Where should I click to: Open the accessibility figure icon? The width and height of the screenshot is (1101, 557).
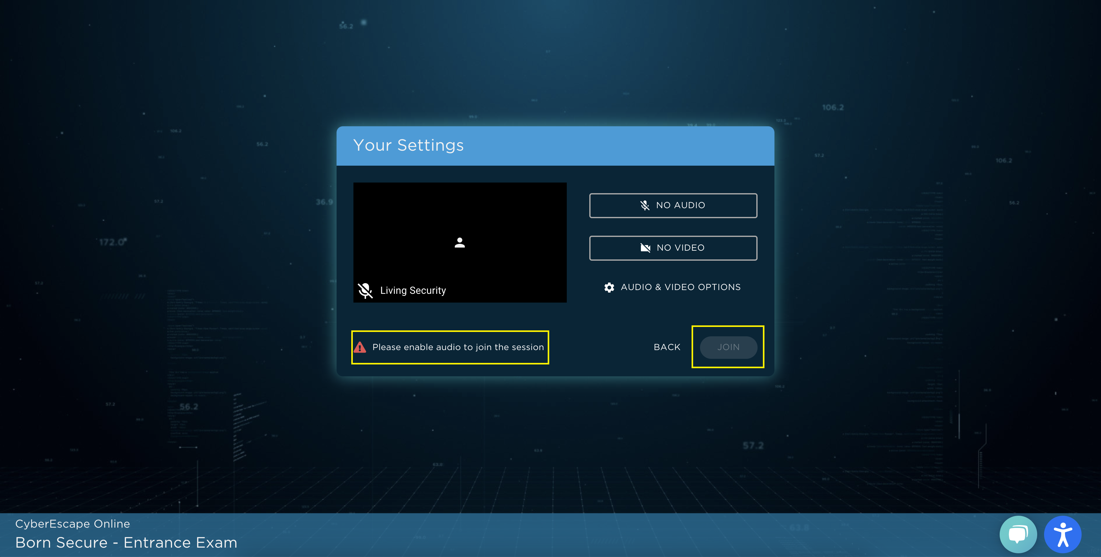(x=1063, y=534)
